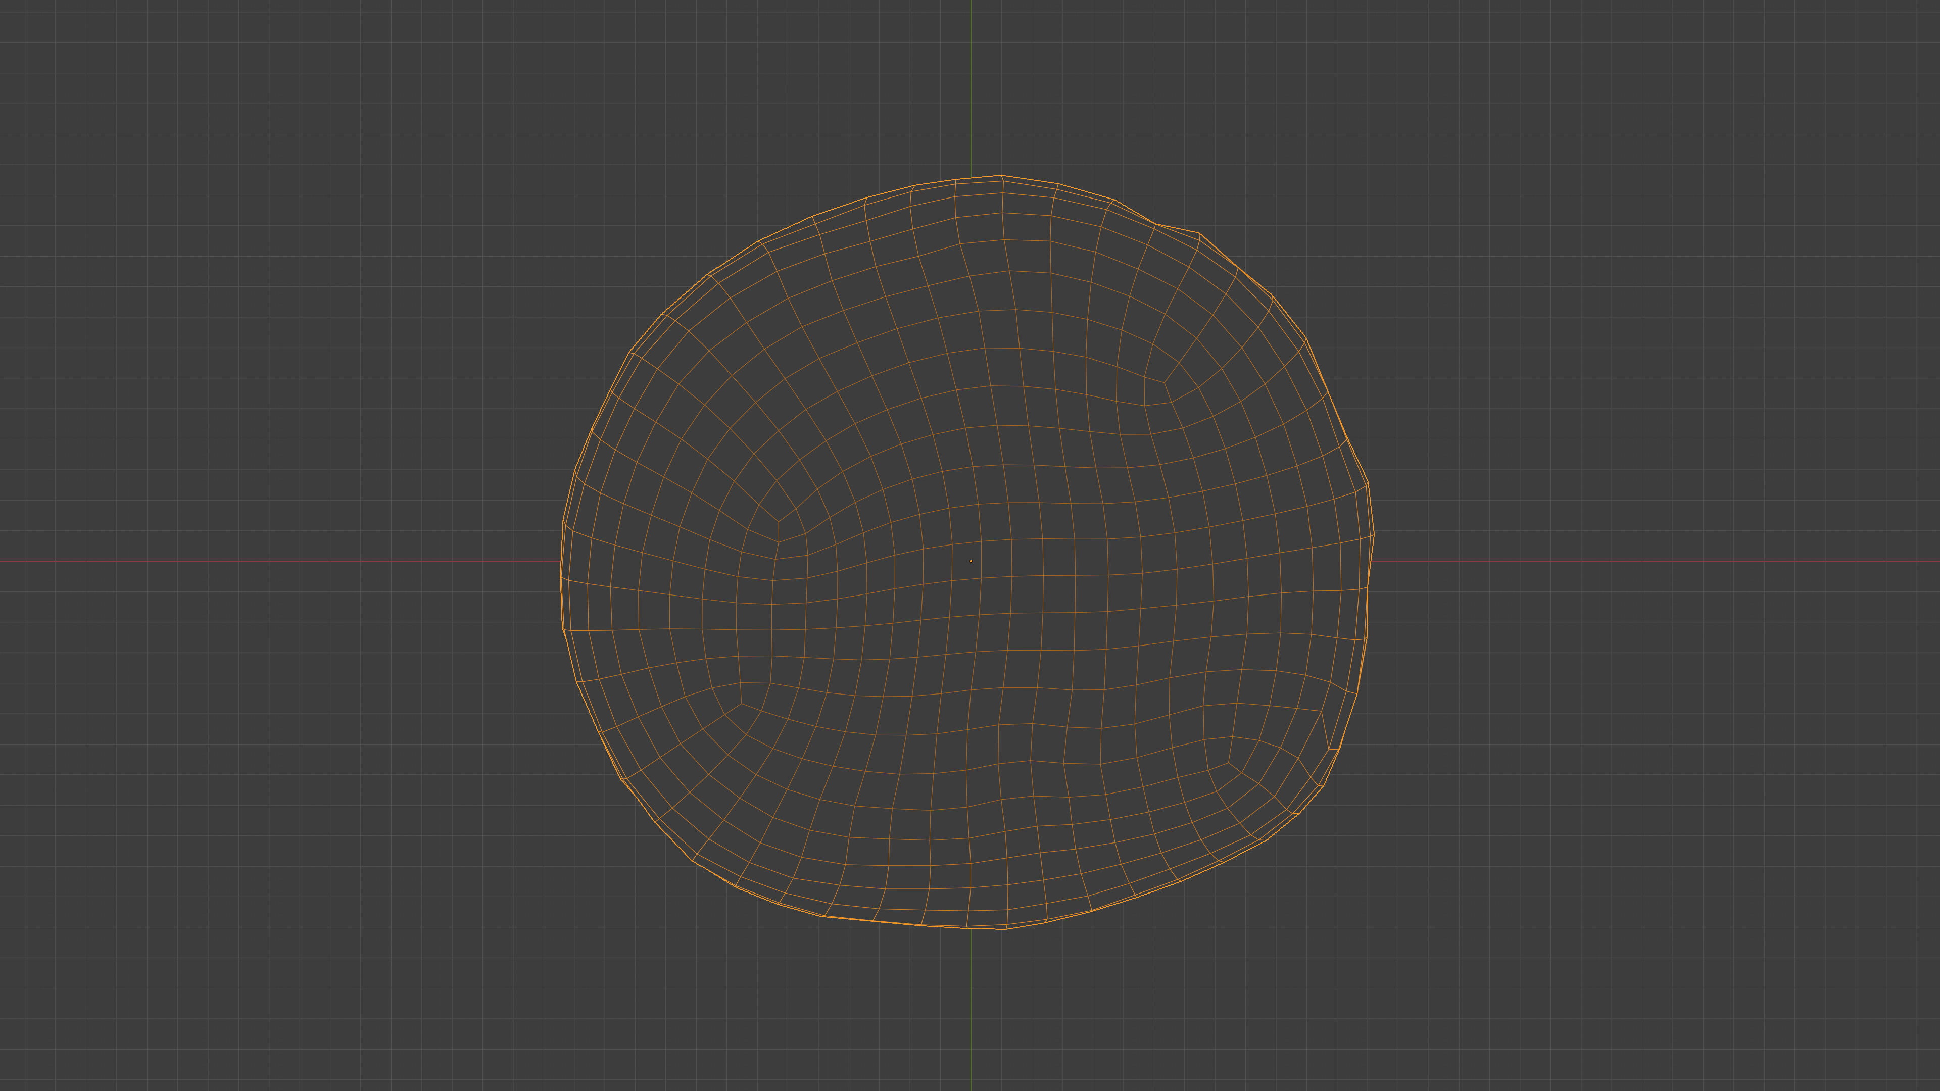Click the left-side pole vertex inside the mesh

tap(779, 521)
